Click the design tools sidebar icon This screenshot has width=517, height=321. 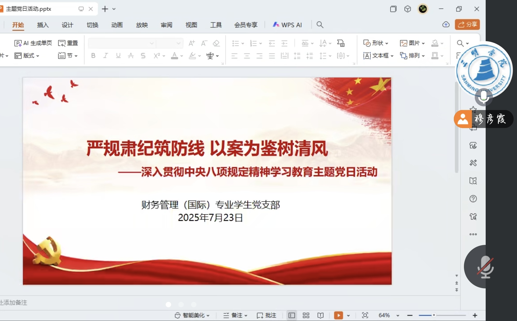point(473,163)
